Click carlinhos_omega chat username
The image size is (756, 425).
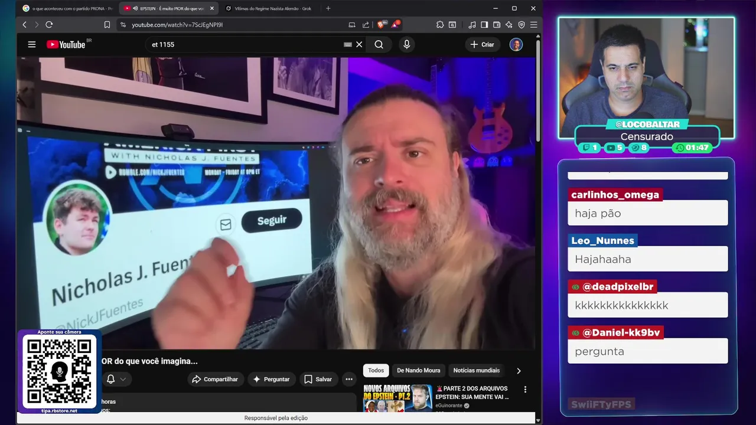pos(615,195)
